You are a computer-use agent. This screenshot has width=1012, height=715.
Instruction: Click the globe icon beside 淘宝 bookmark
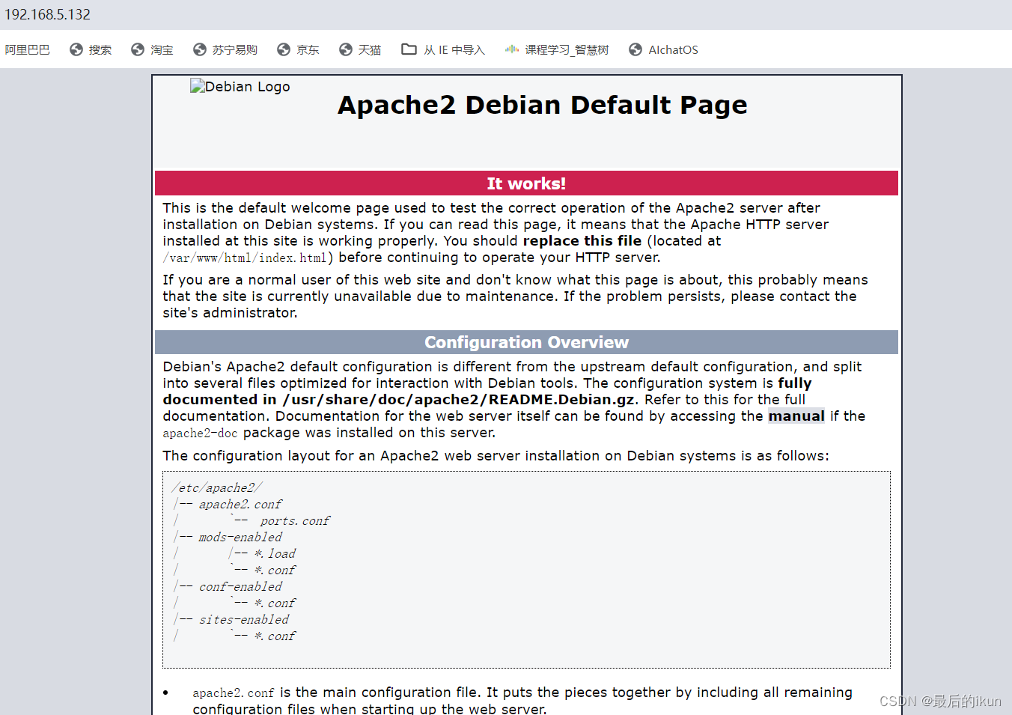138,49
